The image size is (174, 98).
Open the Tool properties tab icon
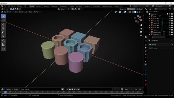146,41
